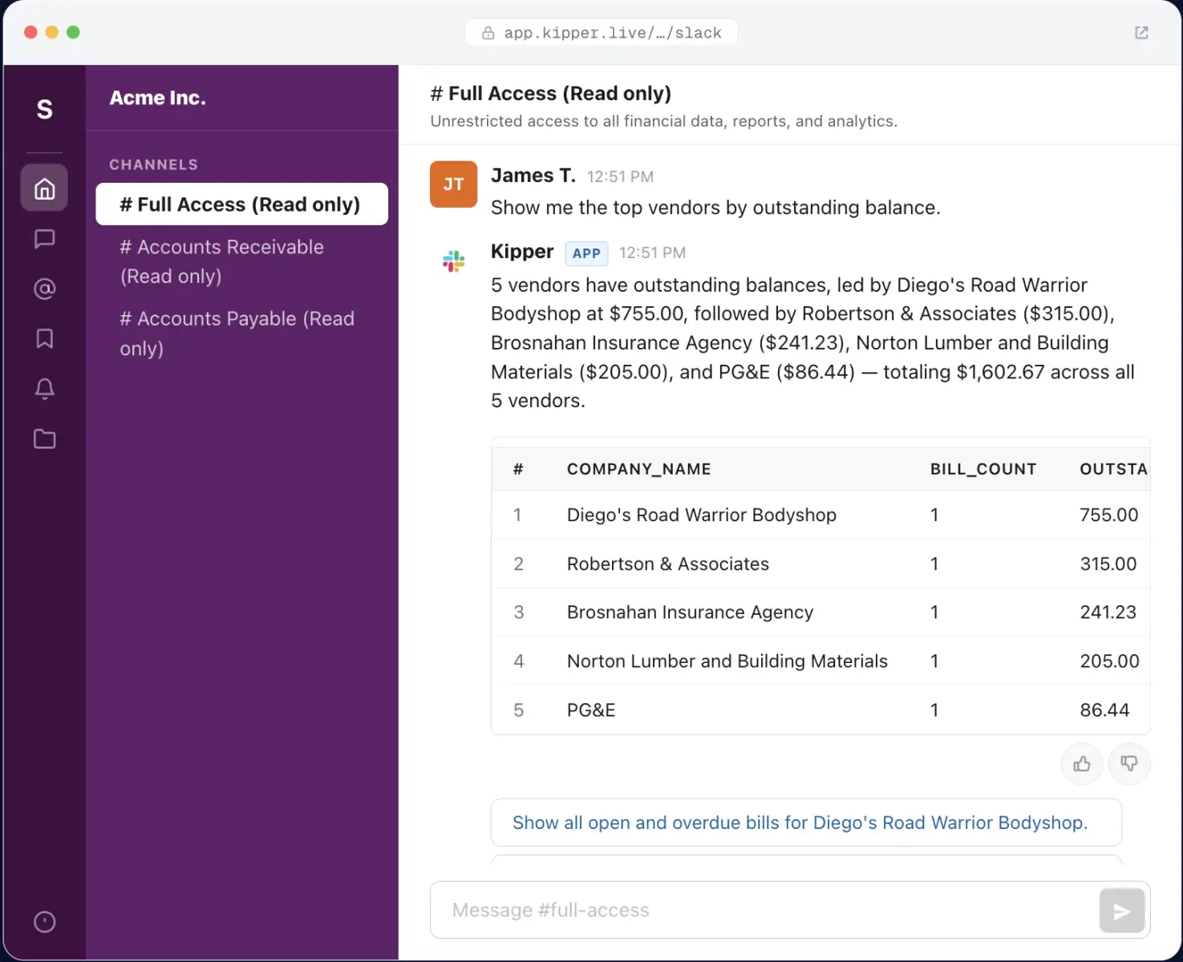Click the # Full Access (Read only) channel title header
Image resolution: width=1183 pixels, height=962 pixels.
pos(551,94)
